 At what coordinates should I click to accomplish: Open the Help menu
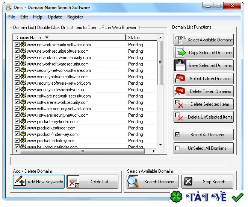coord(38,17)
